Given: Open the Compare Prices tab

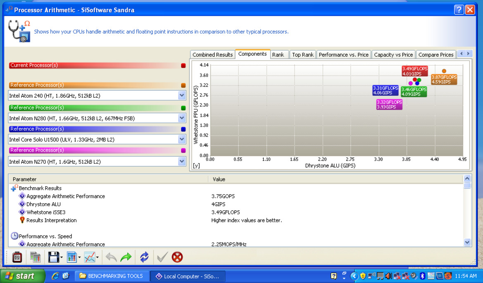Looking at the screenshot, I should (436, 55).
